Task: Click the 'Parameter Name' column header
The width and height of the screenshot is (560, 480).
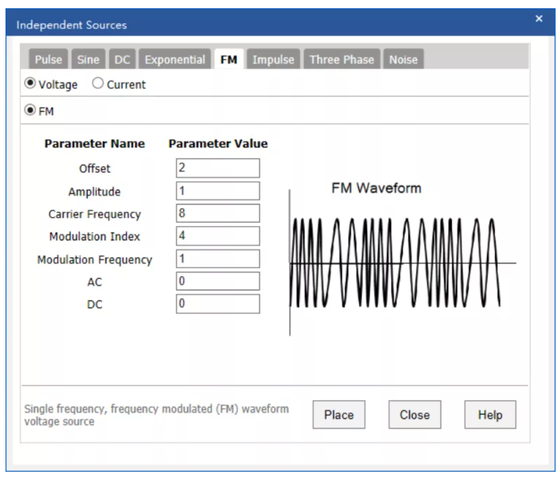Action: [95, 144]
